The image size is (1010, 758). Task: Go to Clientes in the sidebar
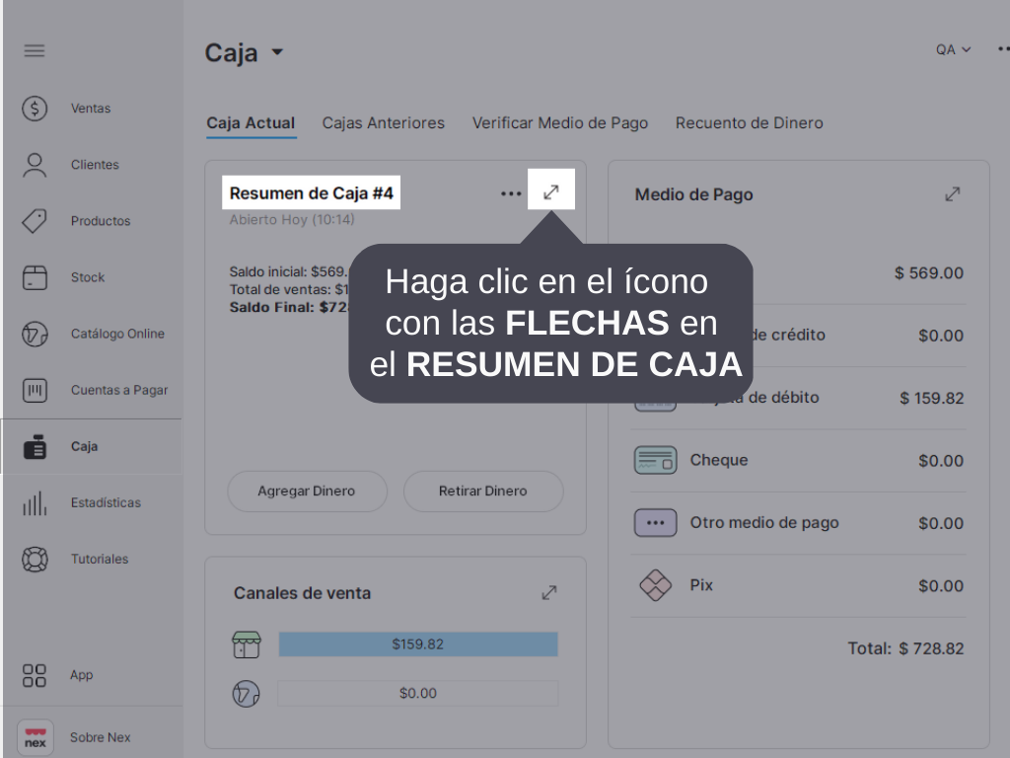coord(94,165)
